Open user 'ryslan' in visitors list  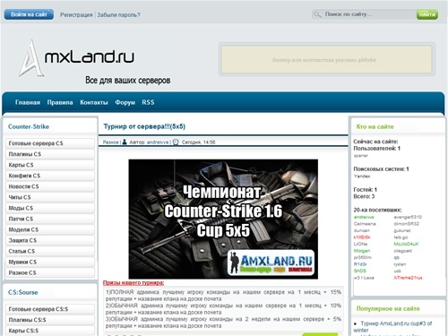pos(400,264)
